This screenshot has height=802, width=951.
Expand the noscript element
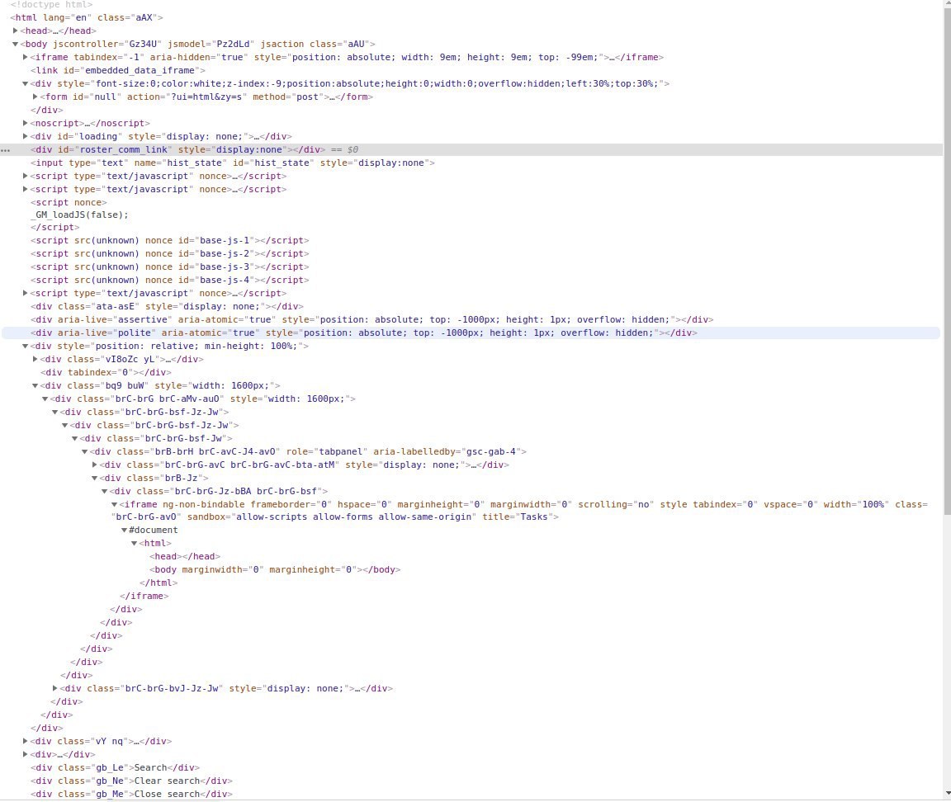coord(25,123)
